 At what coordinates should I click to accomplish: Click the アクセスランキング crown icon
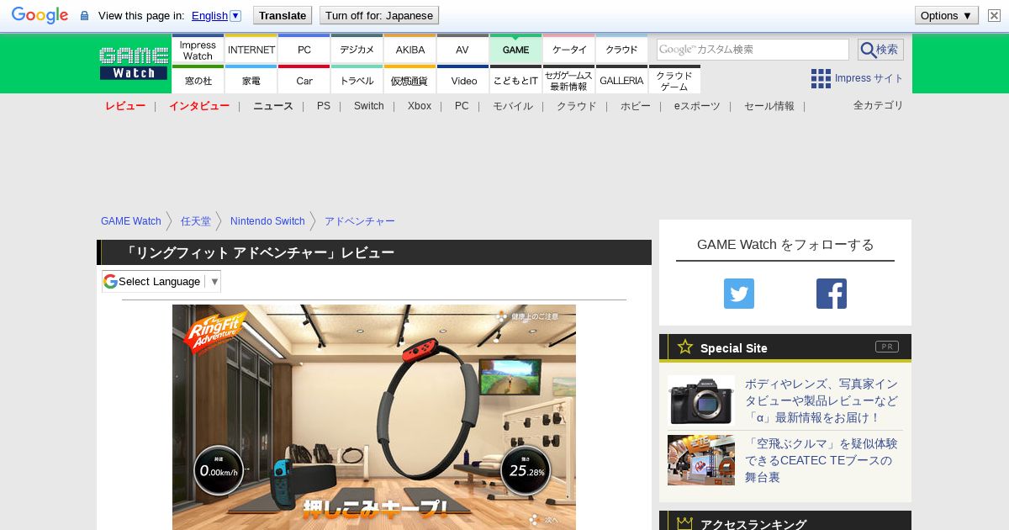tap(685, 524)
